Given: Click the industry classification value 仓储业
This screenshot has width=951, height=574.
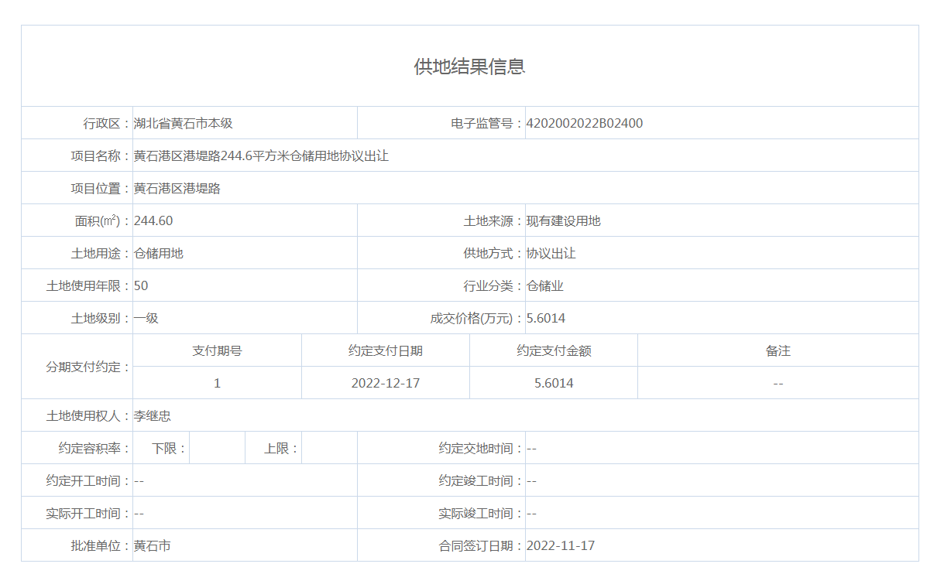Looking at the screenshot, I should tap(544, 285).
